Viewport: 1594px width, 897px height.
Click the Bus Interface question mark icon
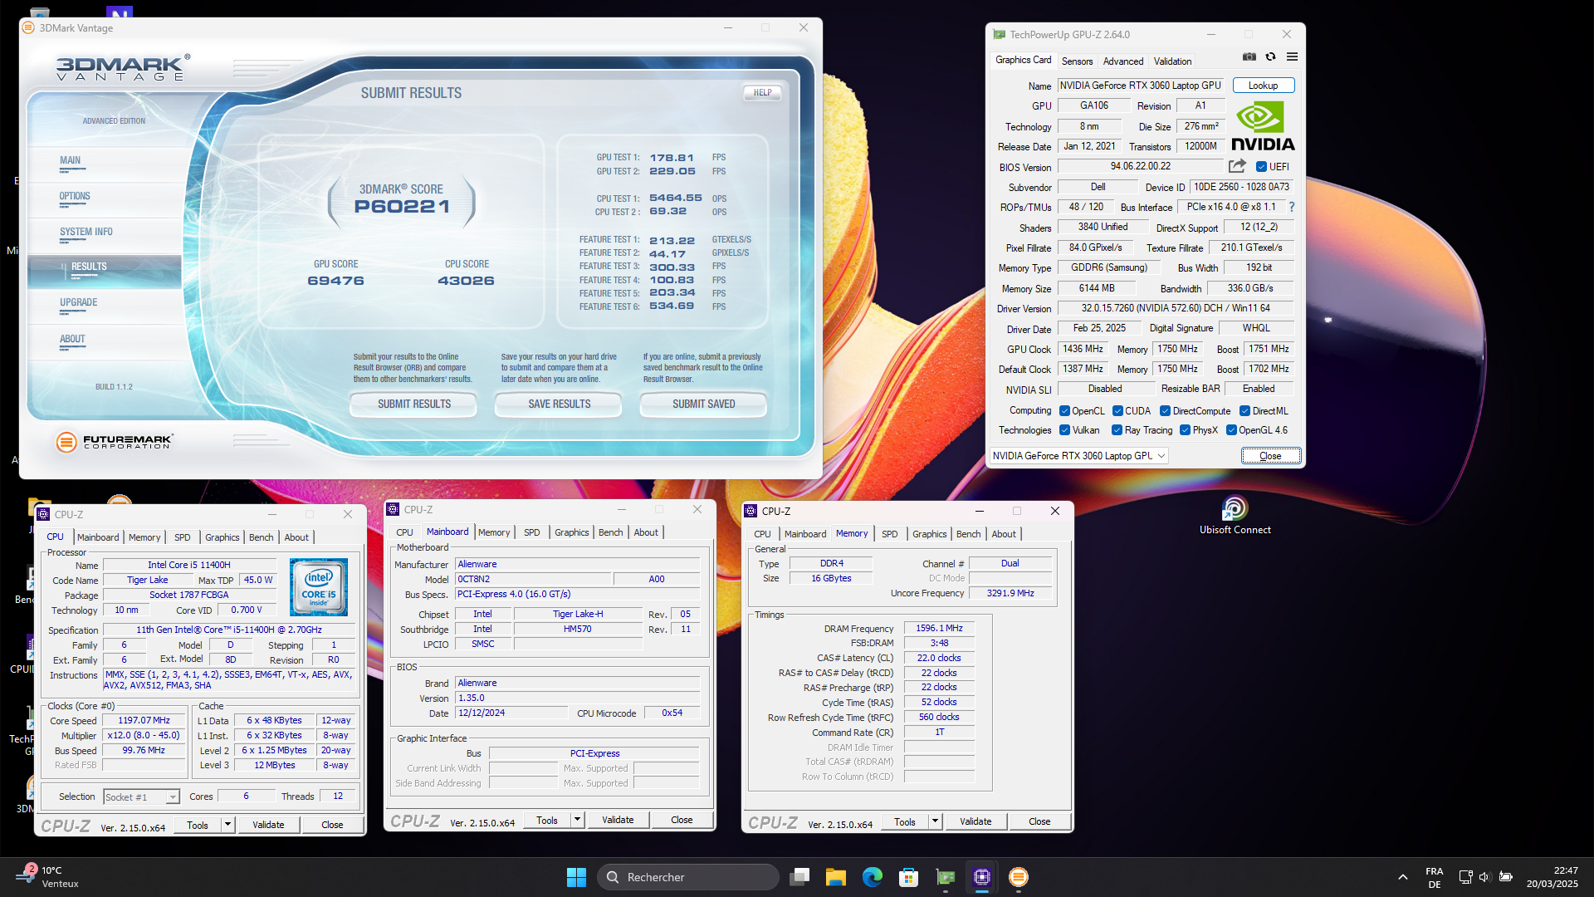[x=1291, y=207]
